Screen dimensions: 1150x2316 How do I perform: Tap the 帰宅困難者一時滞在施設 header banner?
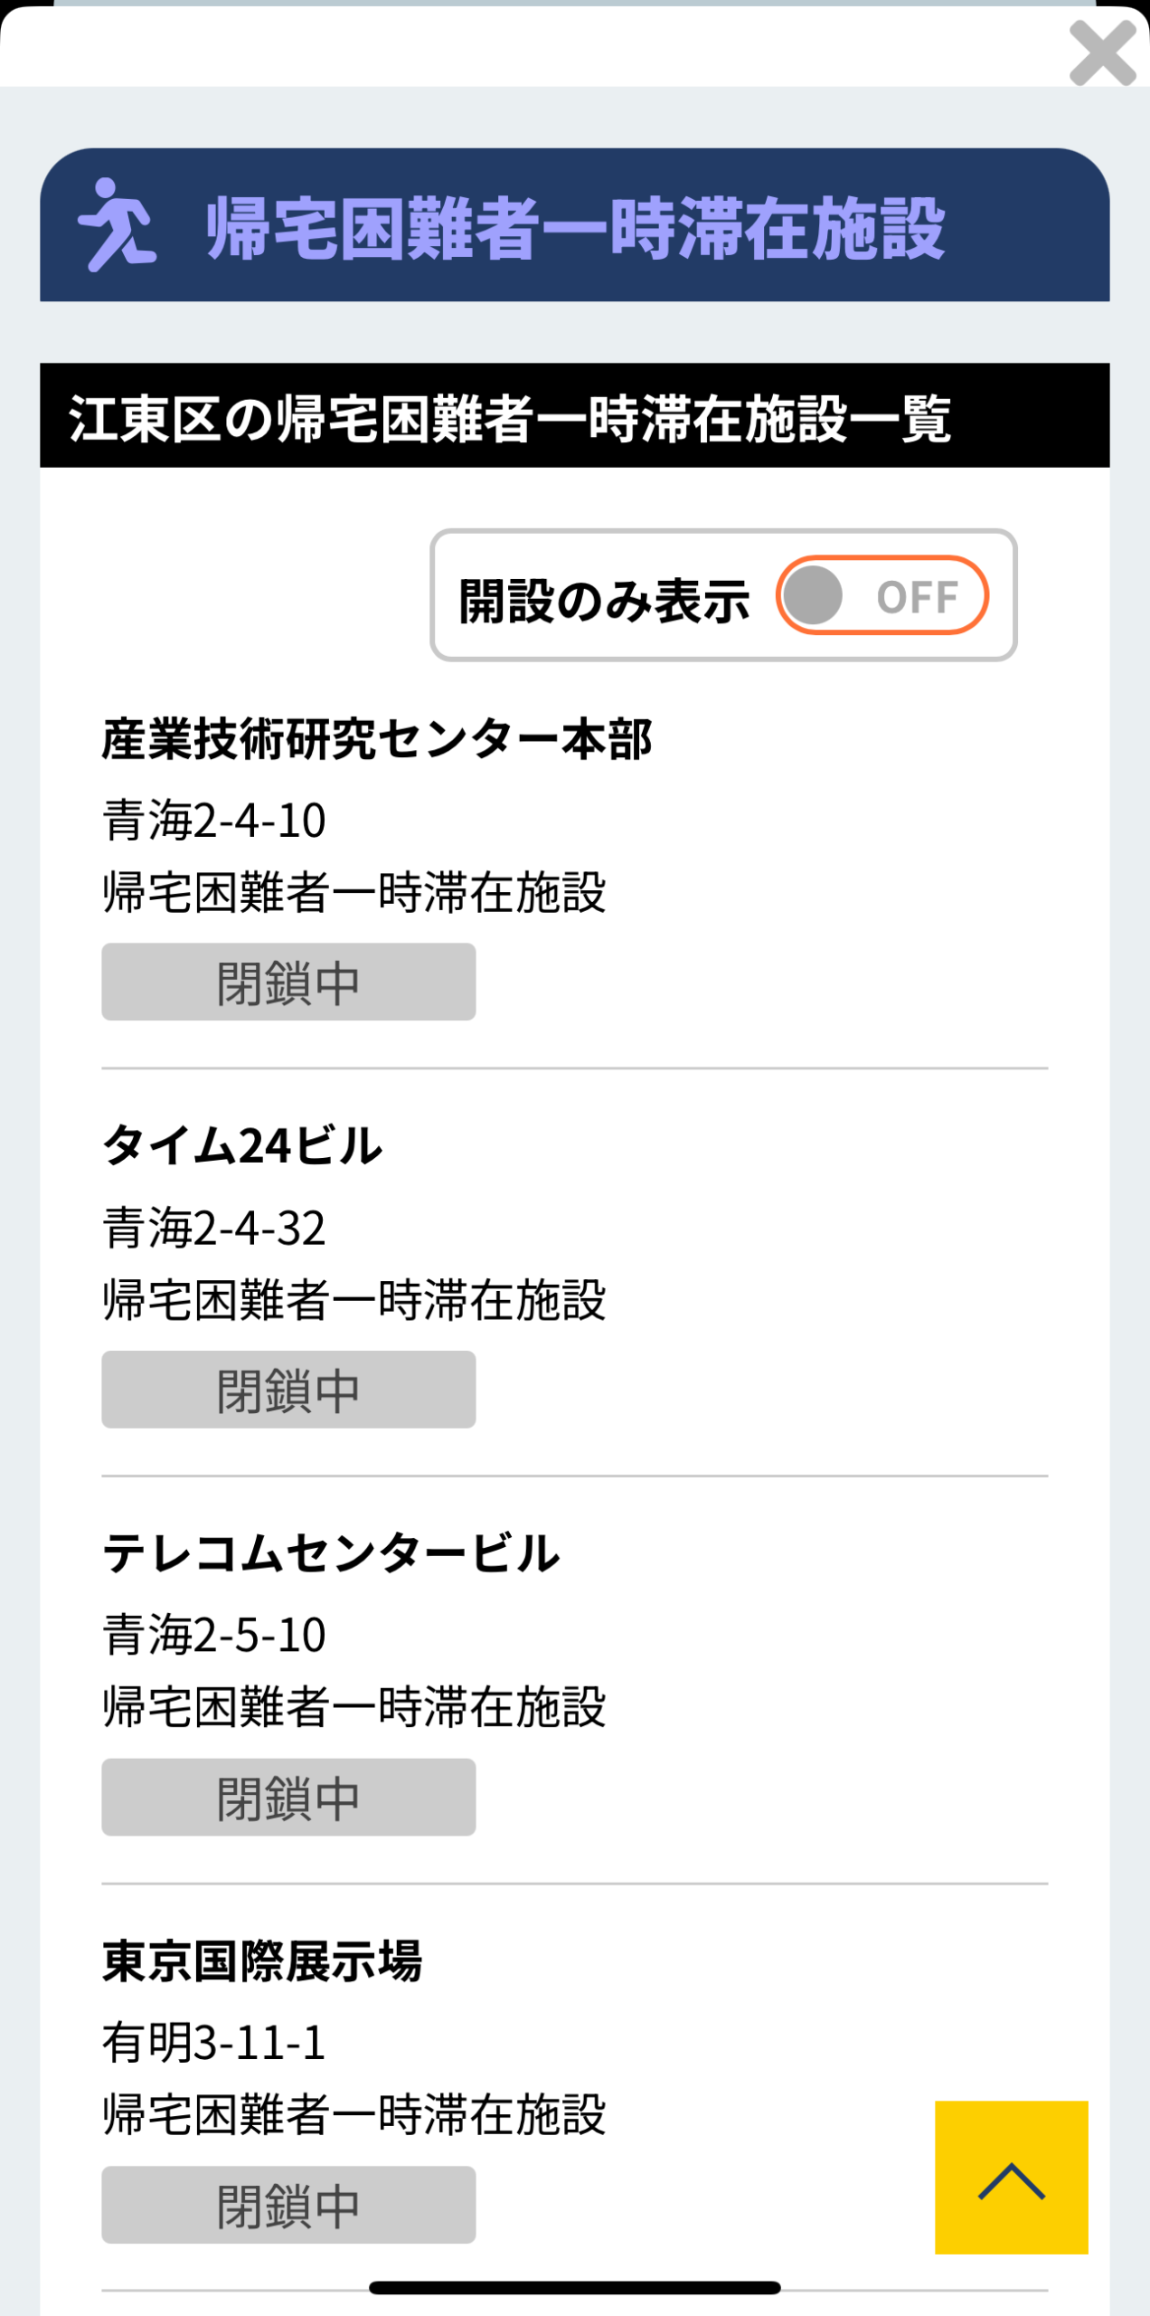coord(575,226)
